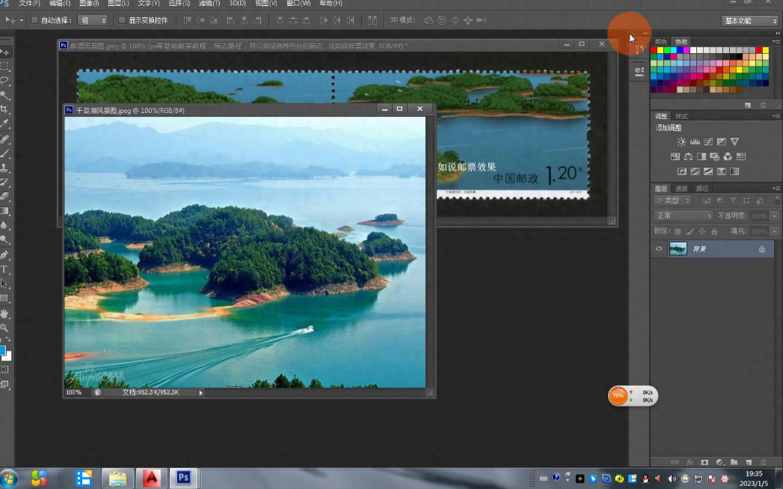Open the 类型 layer filter dropdown

click(672, 201)
